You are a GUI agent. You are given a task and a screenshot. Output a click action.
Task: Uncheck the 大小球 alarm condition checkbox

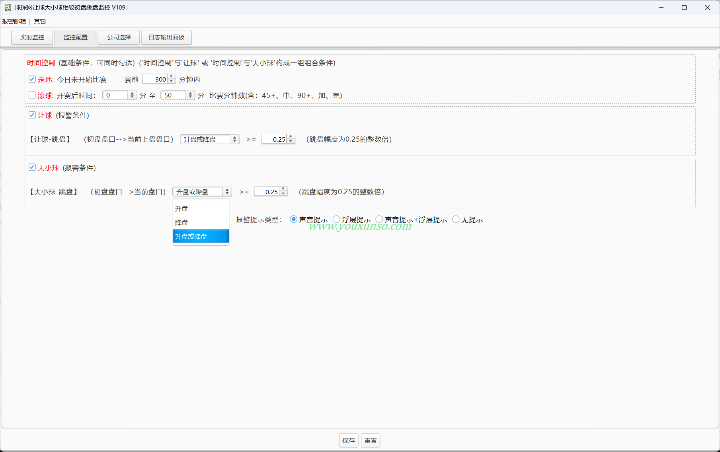[32, 168]
